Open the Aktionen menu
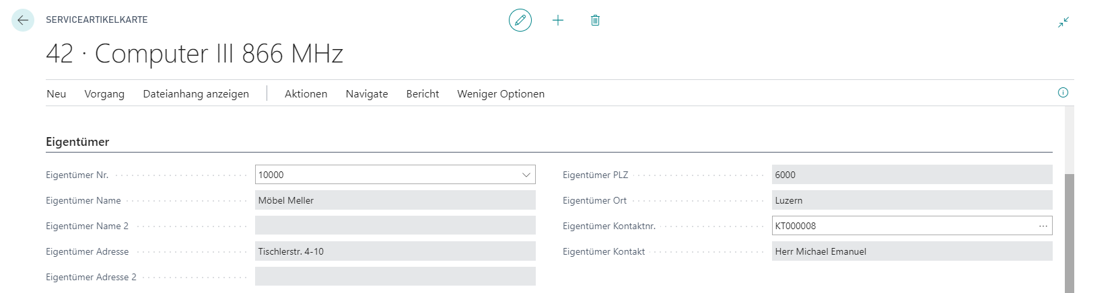Viewport: 1118px width, 293px height. pos(306,94)
